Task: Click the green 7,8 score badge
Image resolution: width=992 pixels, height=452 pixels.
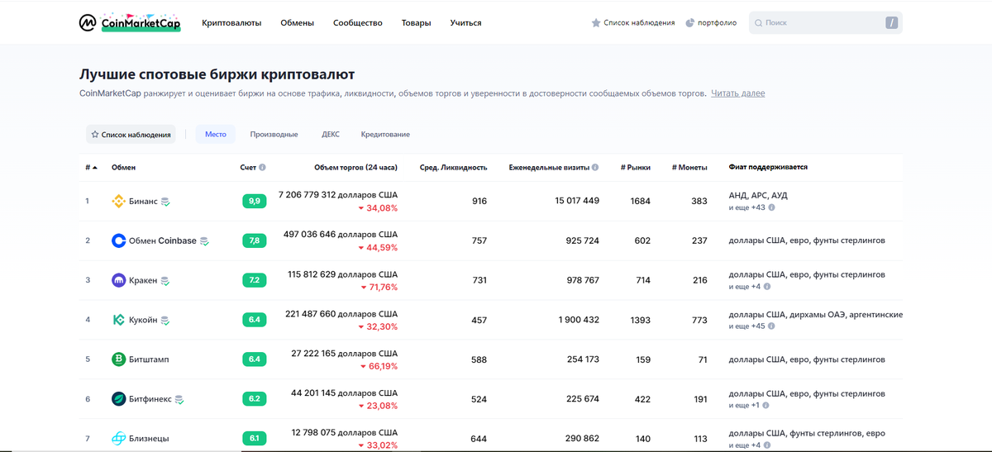Action: (254, 240)
